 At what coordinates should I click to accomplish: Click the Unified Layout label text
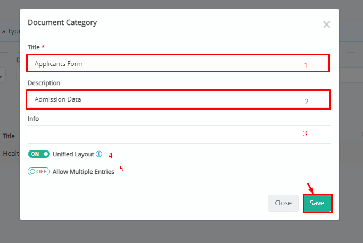tap(73, 154)
